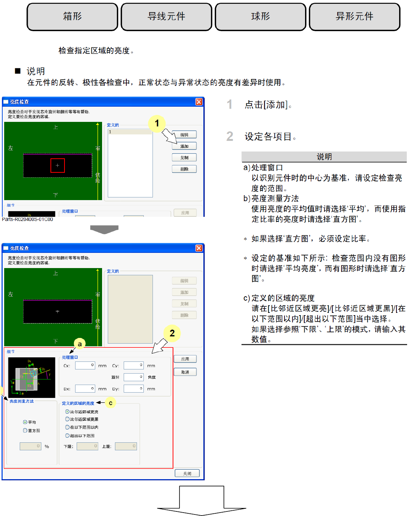Viewport: 409px width, 516px height.
Task: Click the window icon of first 亮度检查 dialog
Action: pyautogui.click(x=6, y=102)
